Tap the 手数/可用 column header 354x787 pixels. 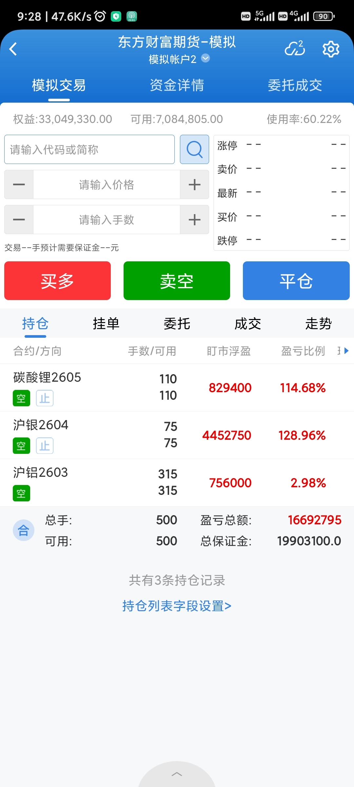pos(152,351)
